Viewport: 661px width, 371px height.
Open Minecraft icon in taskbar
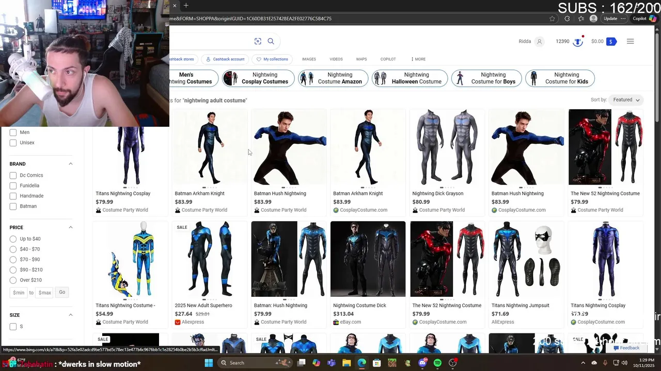pyautogui.click(x=392, y=363)
